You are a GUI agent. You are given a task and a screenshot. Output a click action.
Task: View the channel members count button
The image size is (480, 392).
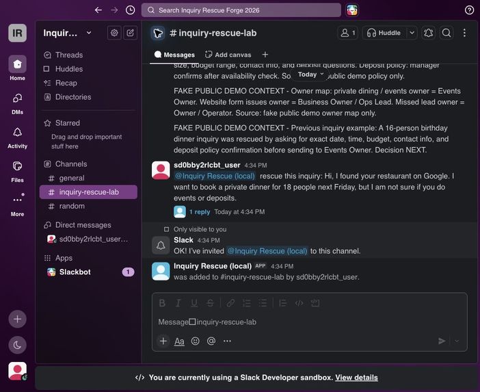click(x=348, y=33)
